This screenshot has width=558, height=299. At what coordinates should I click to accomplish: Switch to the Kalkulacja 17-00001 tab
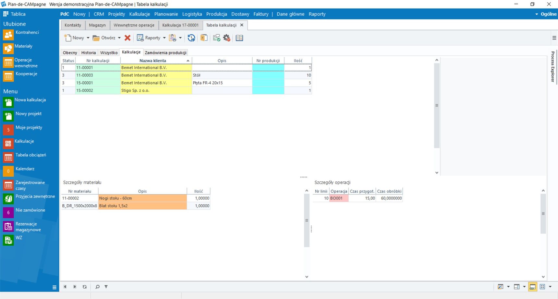click(x=180, y=25)
